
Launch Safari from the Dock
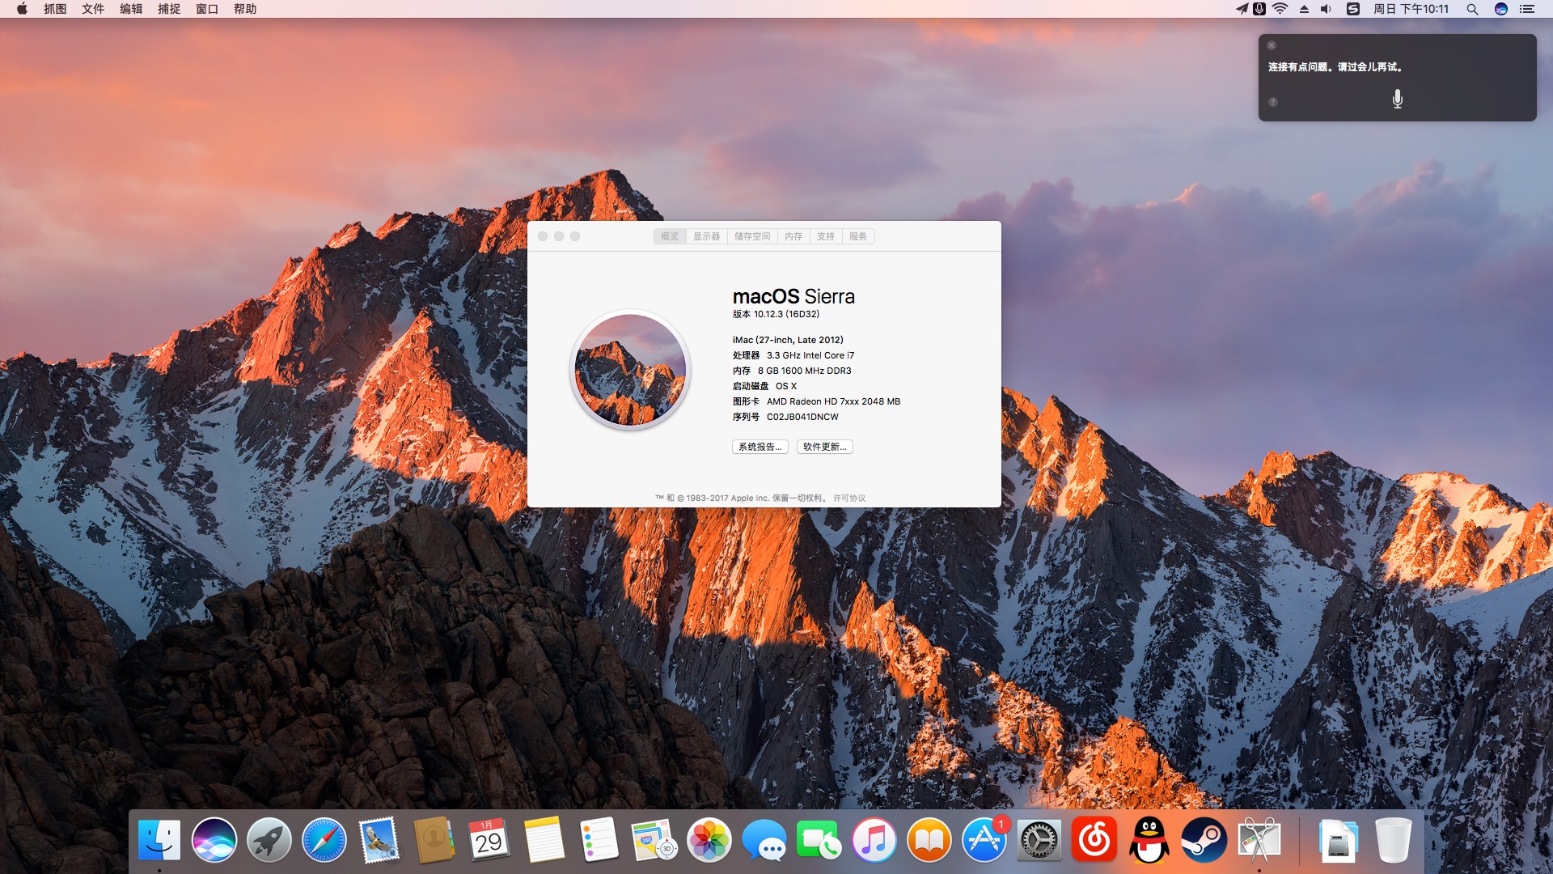324,840
